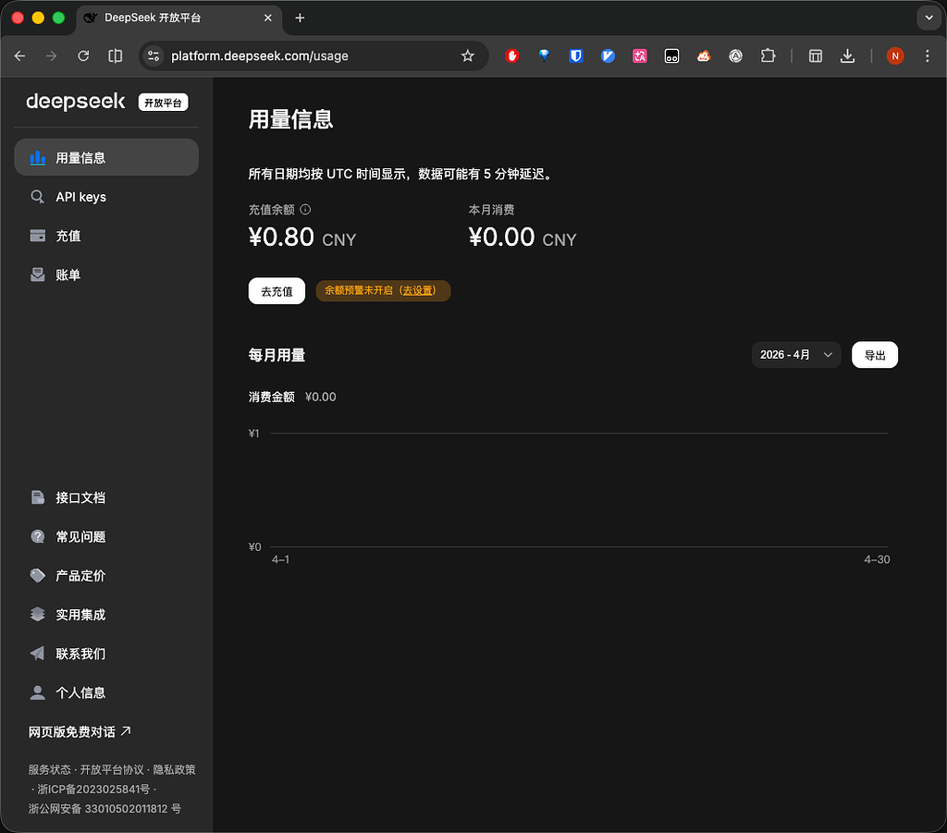947x833 pixels.
Task: Toggle the browser side panel icon
Action: (116, 56)
